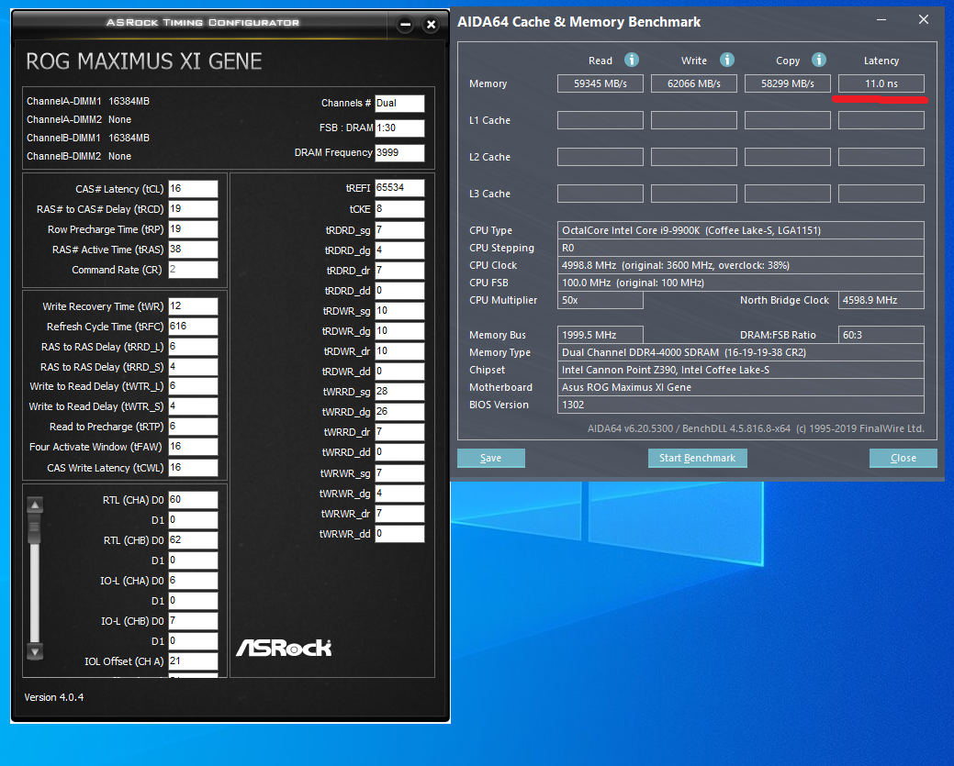Viewport: 954px width, 766px height.
Task: Click the scroll down arrow in RTL panel
Action: 35,651
